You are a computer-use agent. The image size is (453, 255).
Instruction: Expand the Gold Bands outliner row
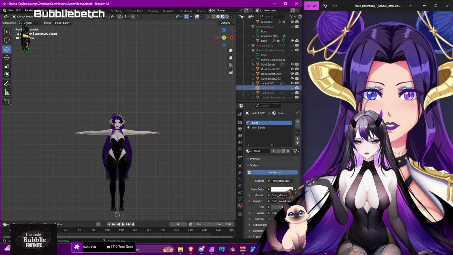(253, 64)
